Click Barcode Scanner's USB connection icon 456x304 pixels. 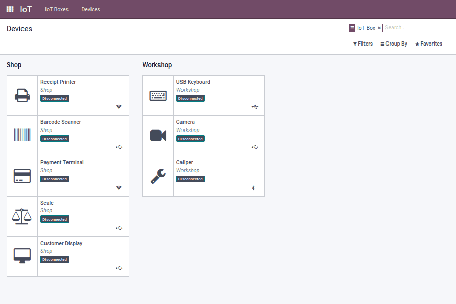[119, 147]
